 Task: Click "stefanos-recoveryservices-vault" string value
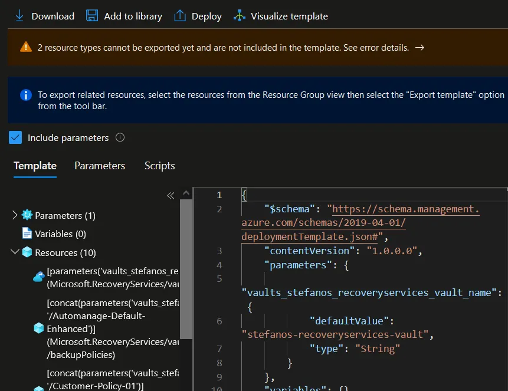coord(335,334)
